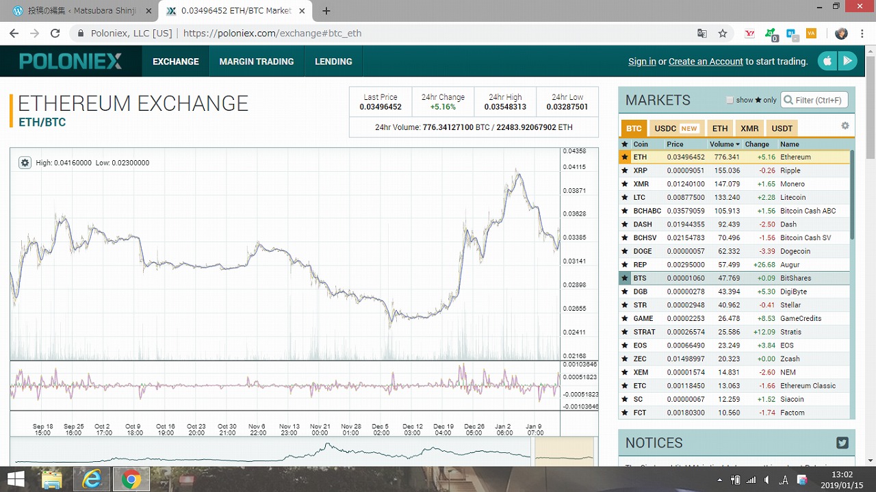Viewport: 876px width, 492px height.
Task: Click the Apple app download icon
Action: coord(827,61)
